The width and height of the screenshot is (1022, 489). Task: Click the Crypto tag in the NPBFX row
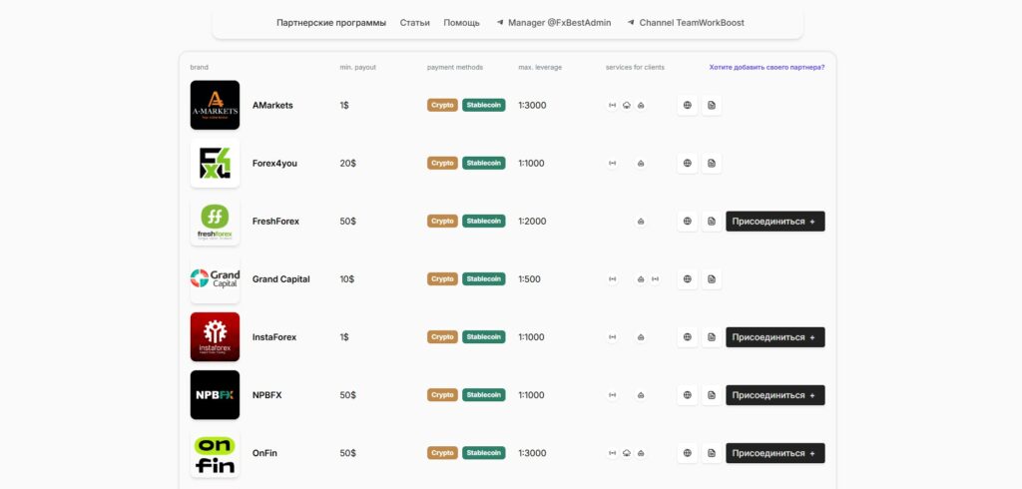pyautogui.click(x=442, y=395)
